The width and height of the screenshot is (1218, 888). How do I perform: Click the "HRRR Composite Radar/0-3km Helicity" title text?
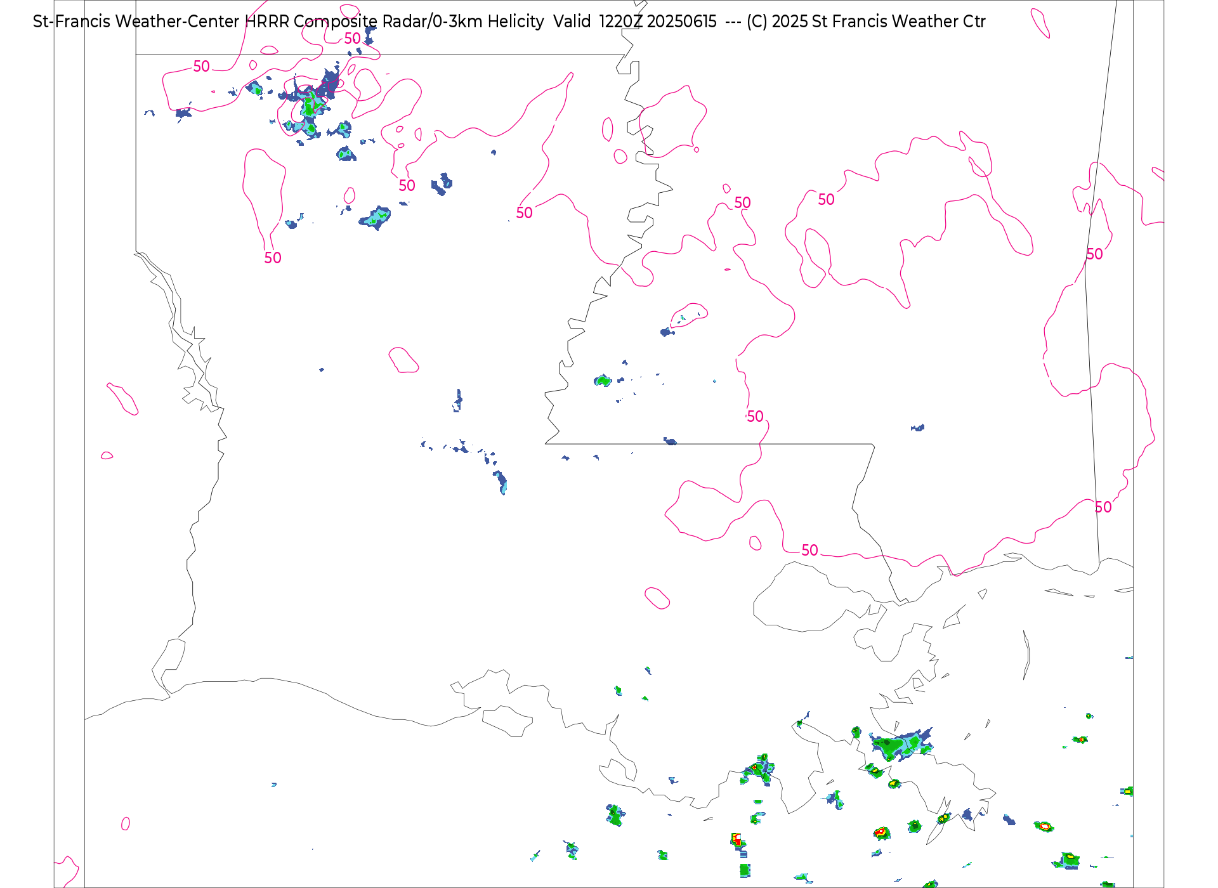point(394,22)
